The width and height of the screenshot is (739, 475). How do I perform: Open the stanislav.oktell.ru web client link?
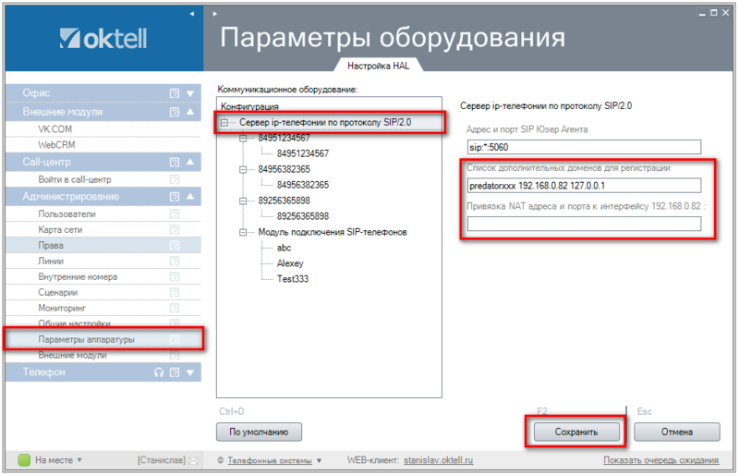pyautogui.click(x=437, y=459)
